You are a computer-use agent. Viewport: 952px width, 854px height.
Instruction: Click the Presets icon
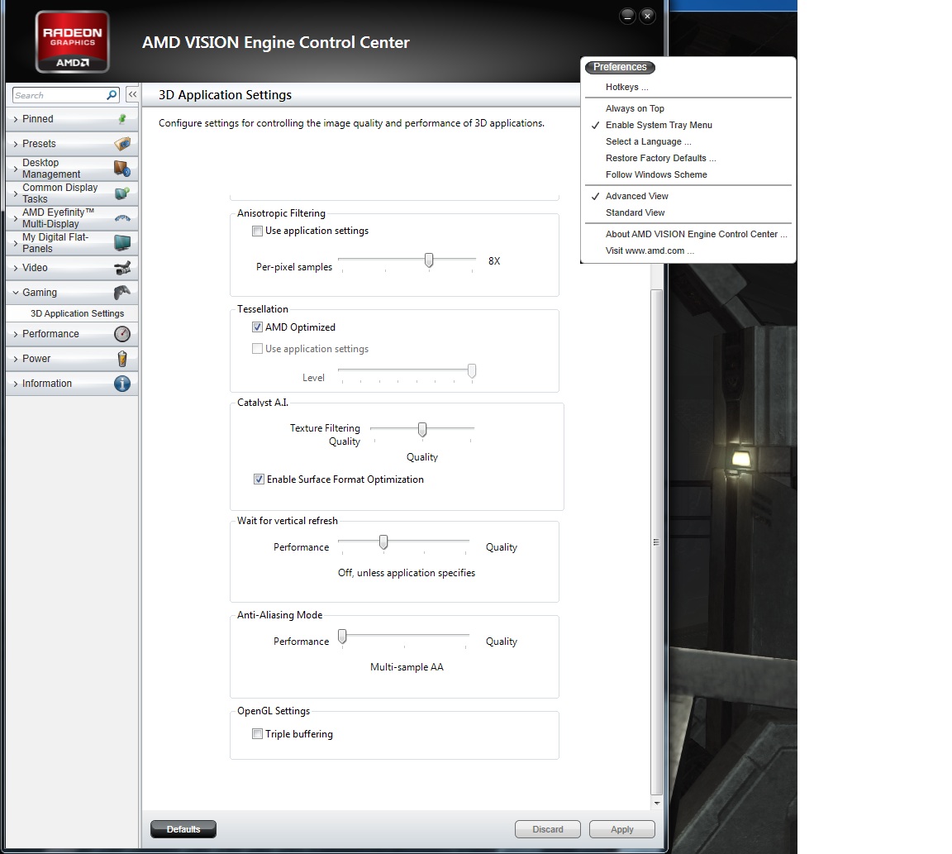coord(122,144)
